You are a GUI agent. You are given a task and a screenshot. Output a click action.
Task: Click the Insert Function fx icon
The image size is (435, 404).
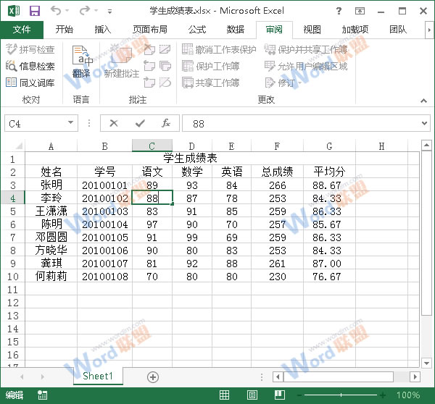coord(165,123)
